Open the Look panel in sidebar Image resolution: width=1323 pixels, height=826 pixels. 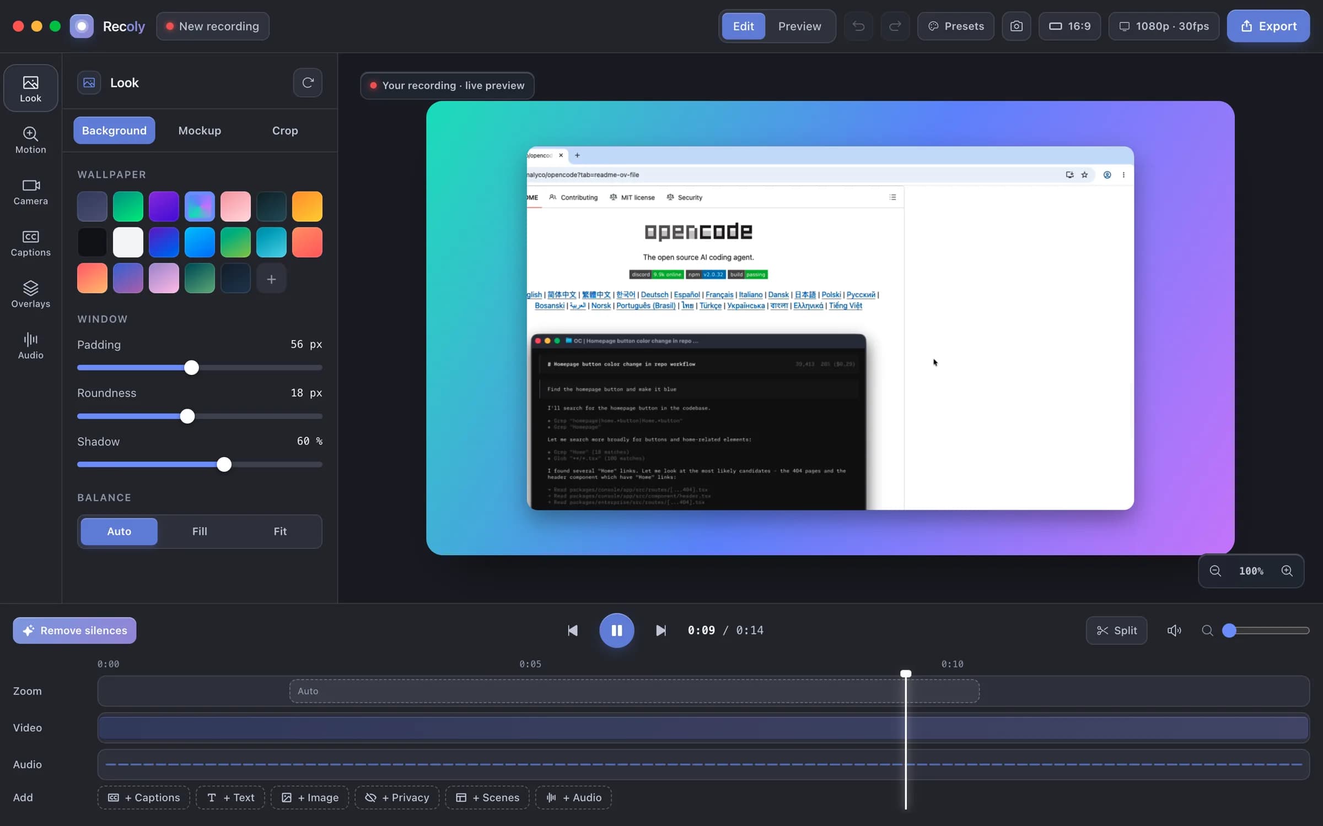(x=31, y=88)
